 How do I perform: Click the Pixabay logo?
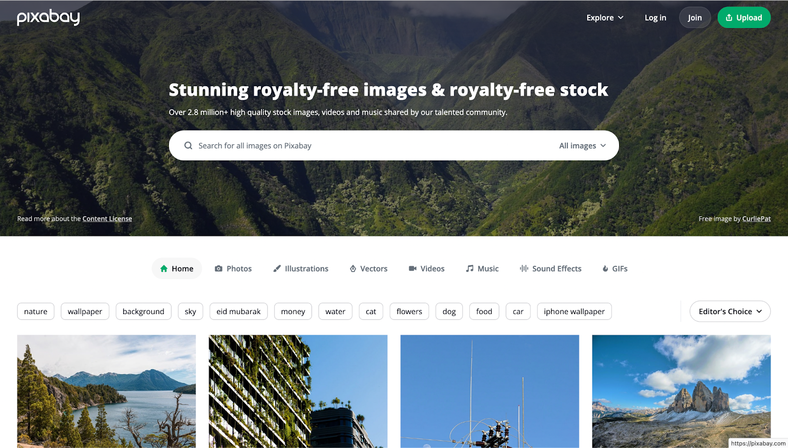click(x=48, y=17)
